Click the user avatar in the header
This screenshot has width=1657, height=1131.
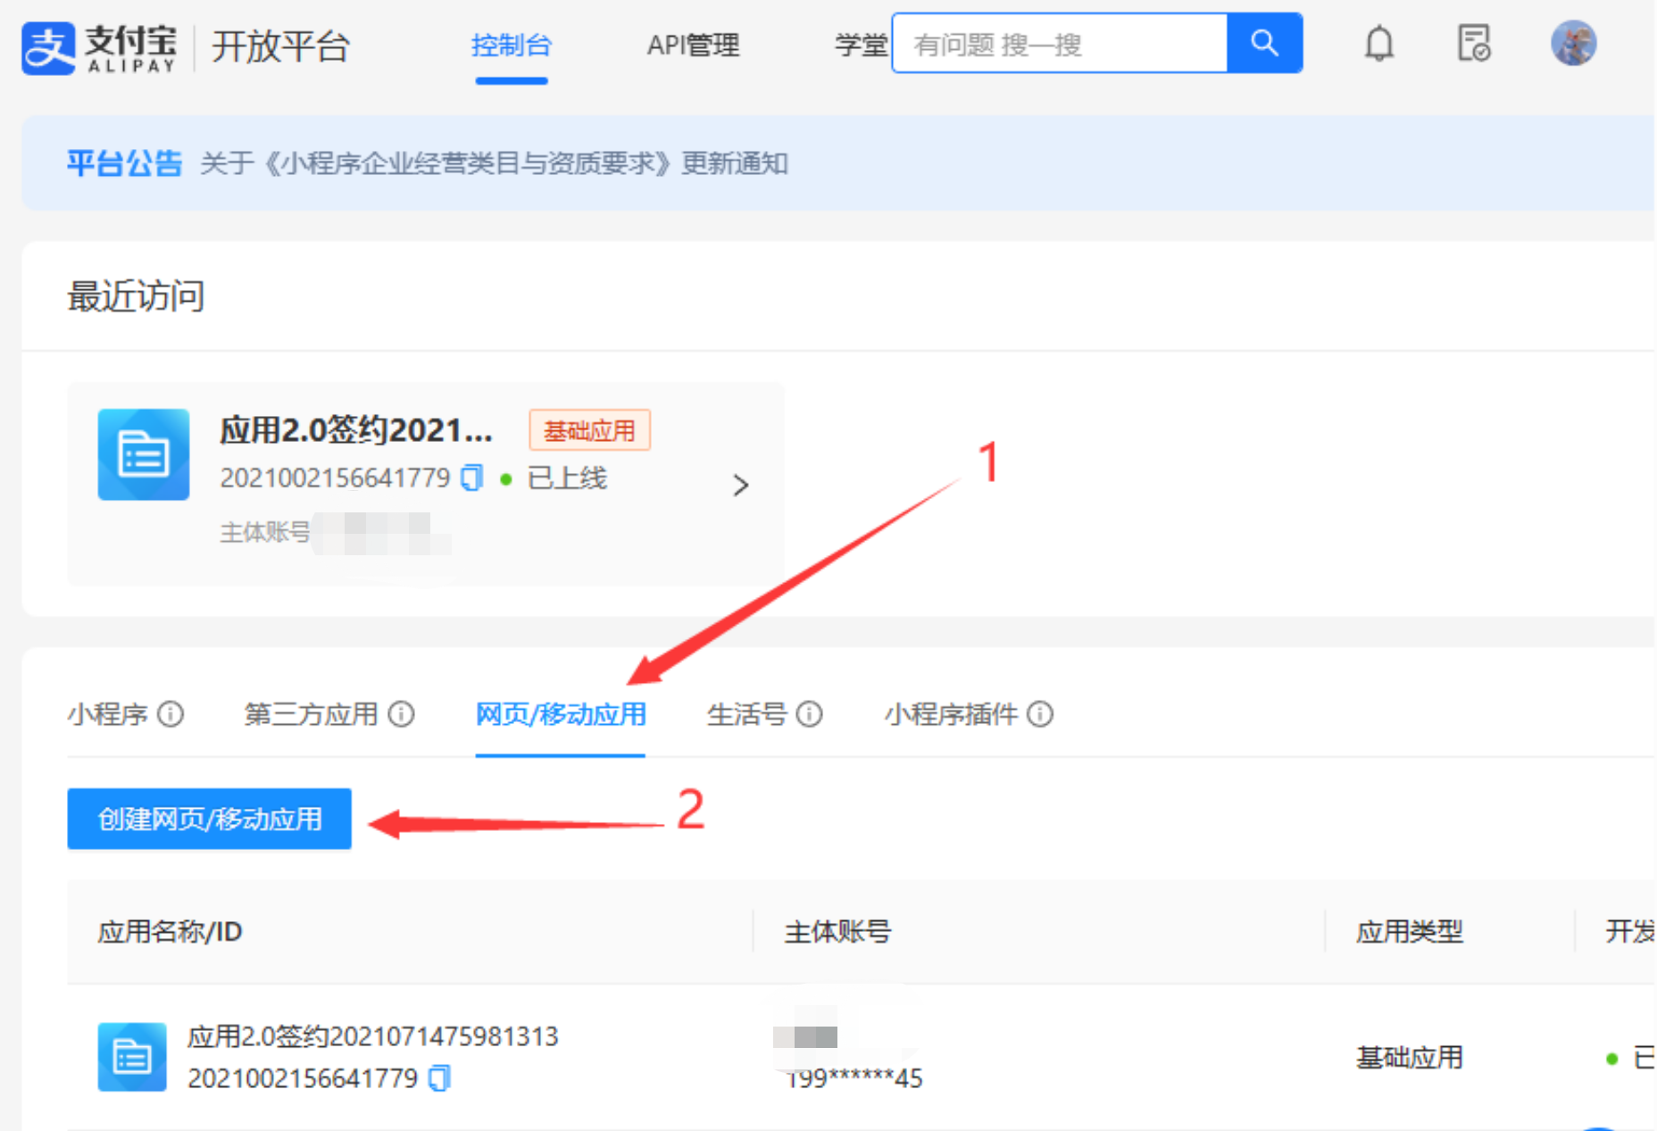(x=1573, y=43)
